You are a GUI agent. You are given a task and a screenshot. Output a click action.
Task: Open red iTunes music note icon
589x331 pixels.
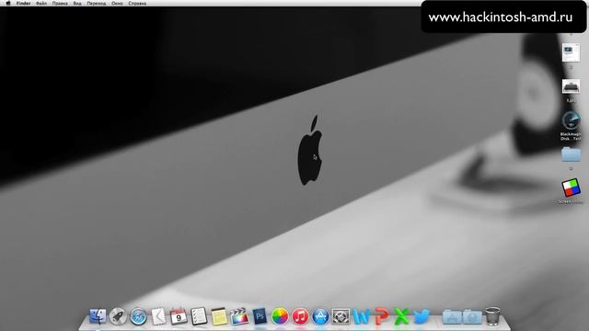coord(300,316)
